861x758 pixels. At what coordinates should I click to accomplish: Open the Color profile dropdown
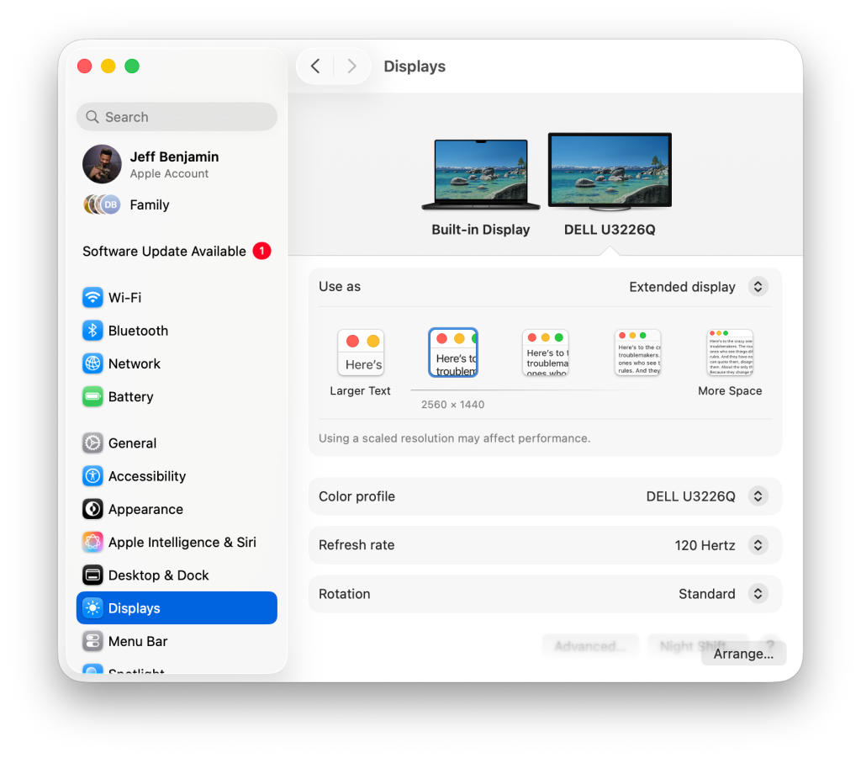[x=758, y=496]
